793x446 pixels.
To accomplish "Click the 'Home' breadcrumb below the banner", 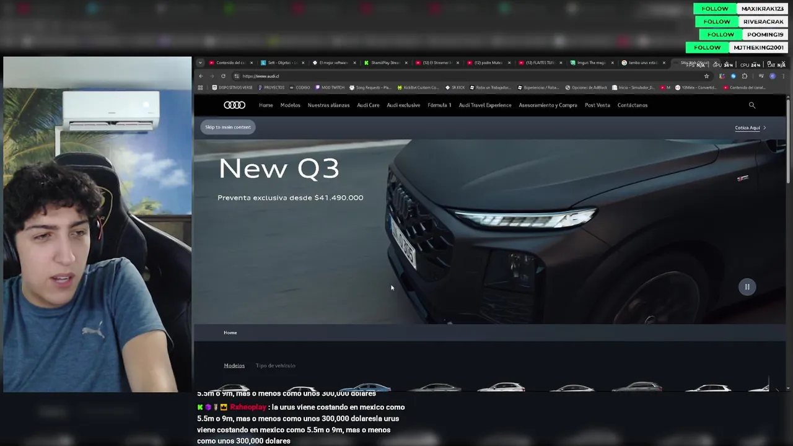I will tap(230, 333).
